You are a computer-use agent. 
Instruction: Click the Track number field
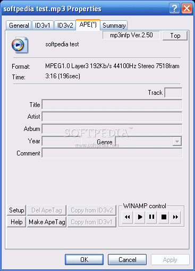click(x=173, y=93)
